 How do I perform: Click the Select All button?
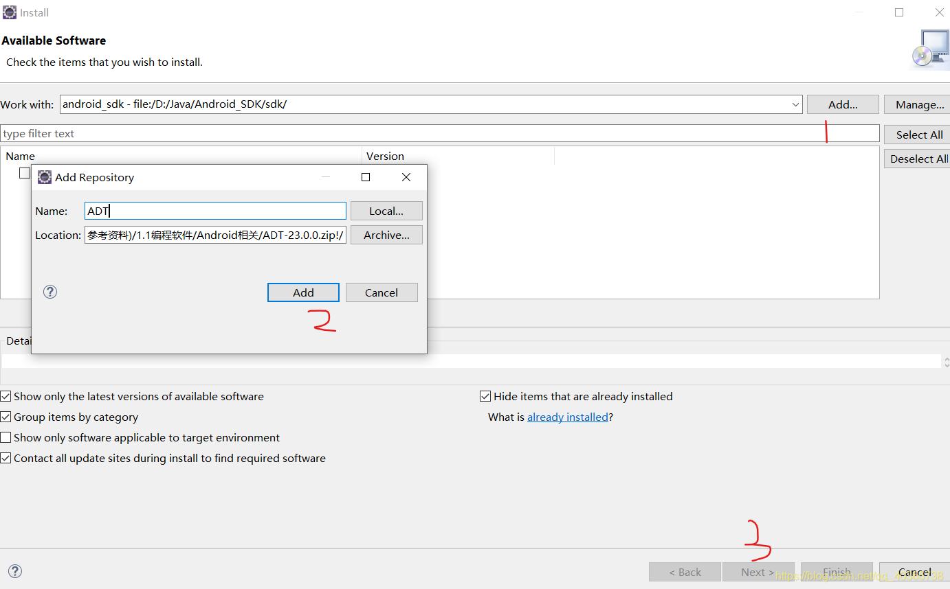tap(918, 135)
